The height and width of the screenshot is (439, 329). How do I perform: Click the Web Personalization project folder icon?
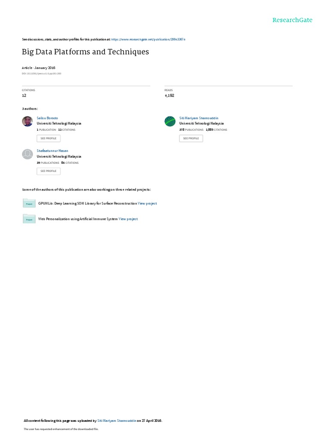coord(29,219)
